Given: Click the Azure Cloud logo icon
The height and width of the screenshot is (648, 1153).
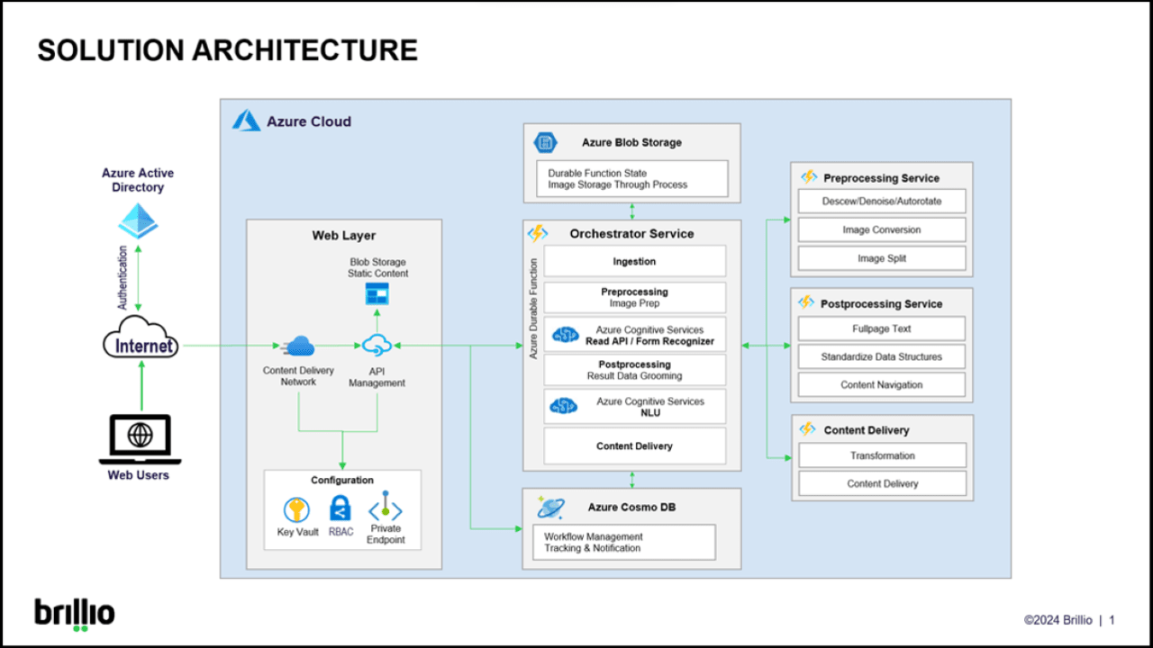Looking at the screenshot, I should (247, 121).
